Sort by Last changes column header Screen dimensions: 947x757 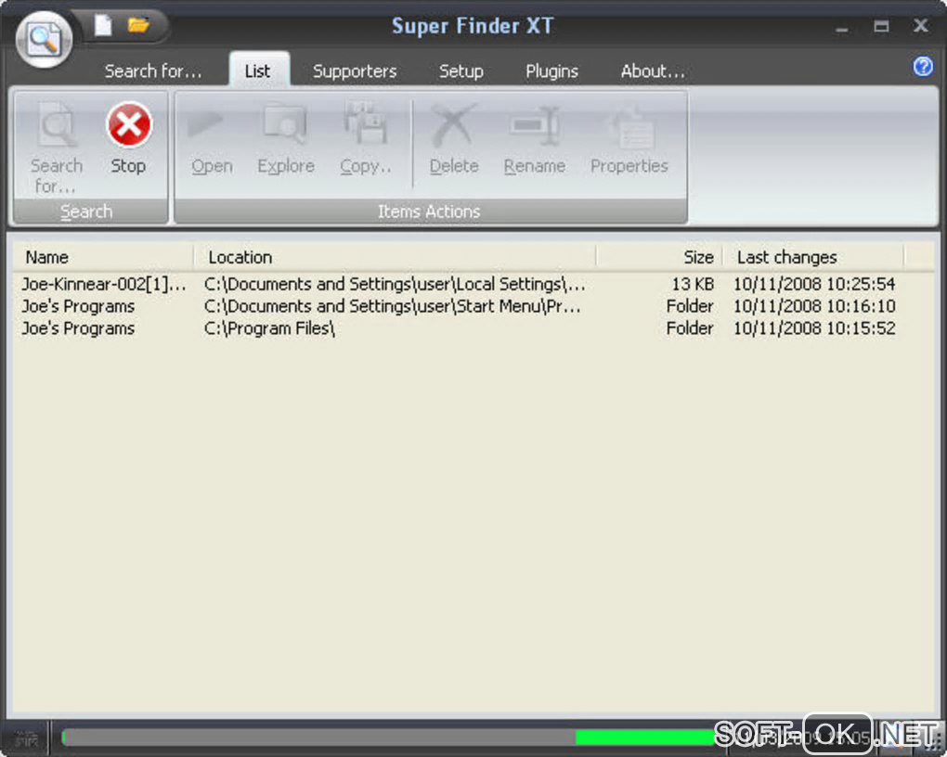pyautogui.click(x=813, y=257)
